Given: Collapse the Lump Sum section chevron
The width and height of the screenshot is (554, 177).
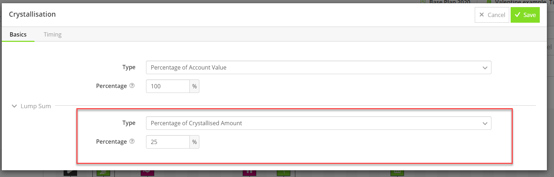Looking at the screenshot, I should tap(14, 106).
